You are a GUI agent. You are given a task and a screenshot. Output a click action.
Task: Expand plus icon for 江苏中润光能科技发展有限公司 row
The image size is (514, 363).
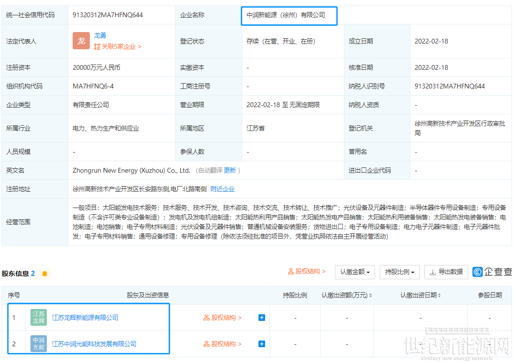[262, 344]
